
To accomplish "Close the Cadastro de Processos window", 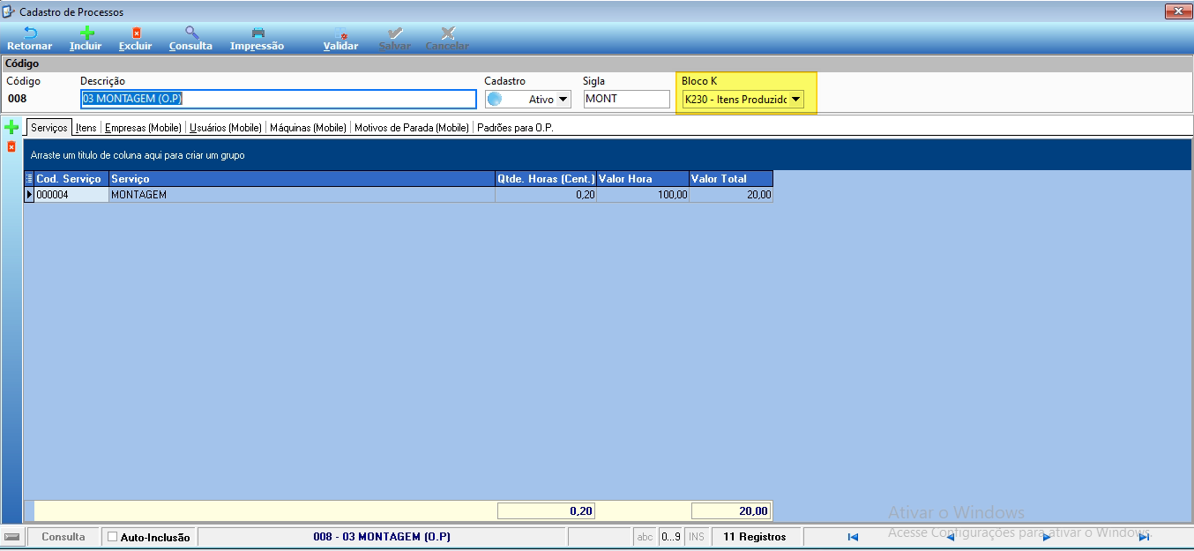I will coord(1178,11).
